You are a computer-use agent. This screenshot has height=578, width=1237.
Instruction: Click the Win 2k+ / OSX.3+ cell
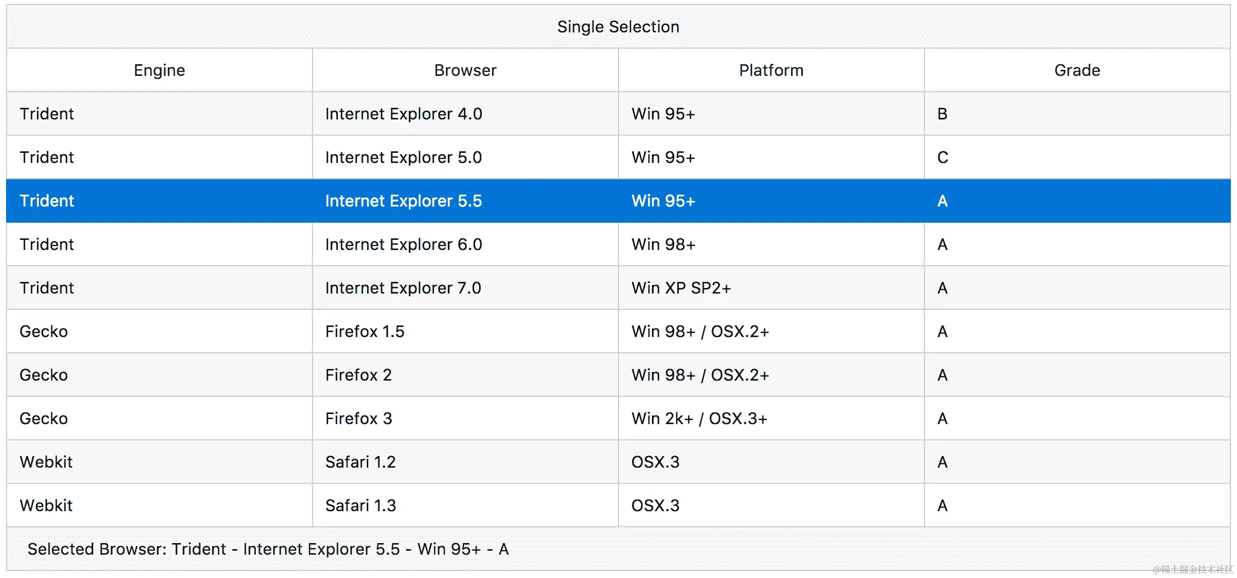tap(699, 419)
